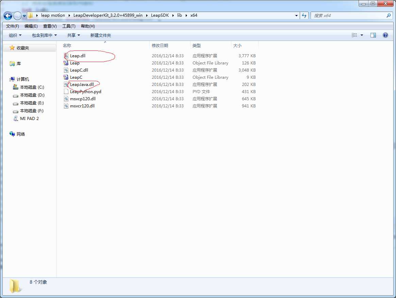Viewport: 396px width, 298px height.
Task: Toggle the preview pane button
Action: [373, 35]
